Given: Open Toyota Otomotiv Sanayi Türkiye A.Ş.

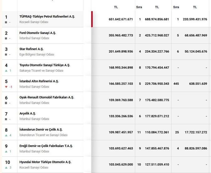Looking at the screenshot, I should (x=45, y=65).
